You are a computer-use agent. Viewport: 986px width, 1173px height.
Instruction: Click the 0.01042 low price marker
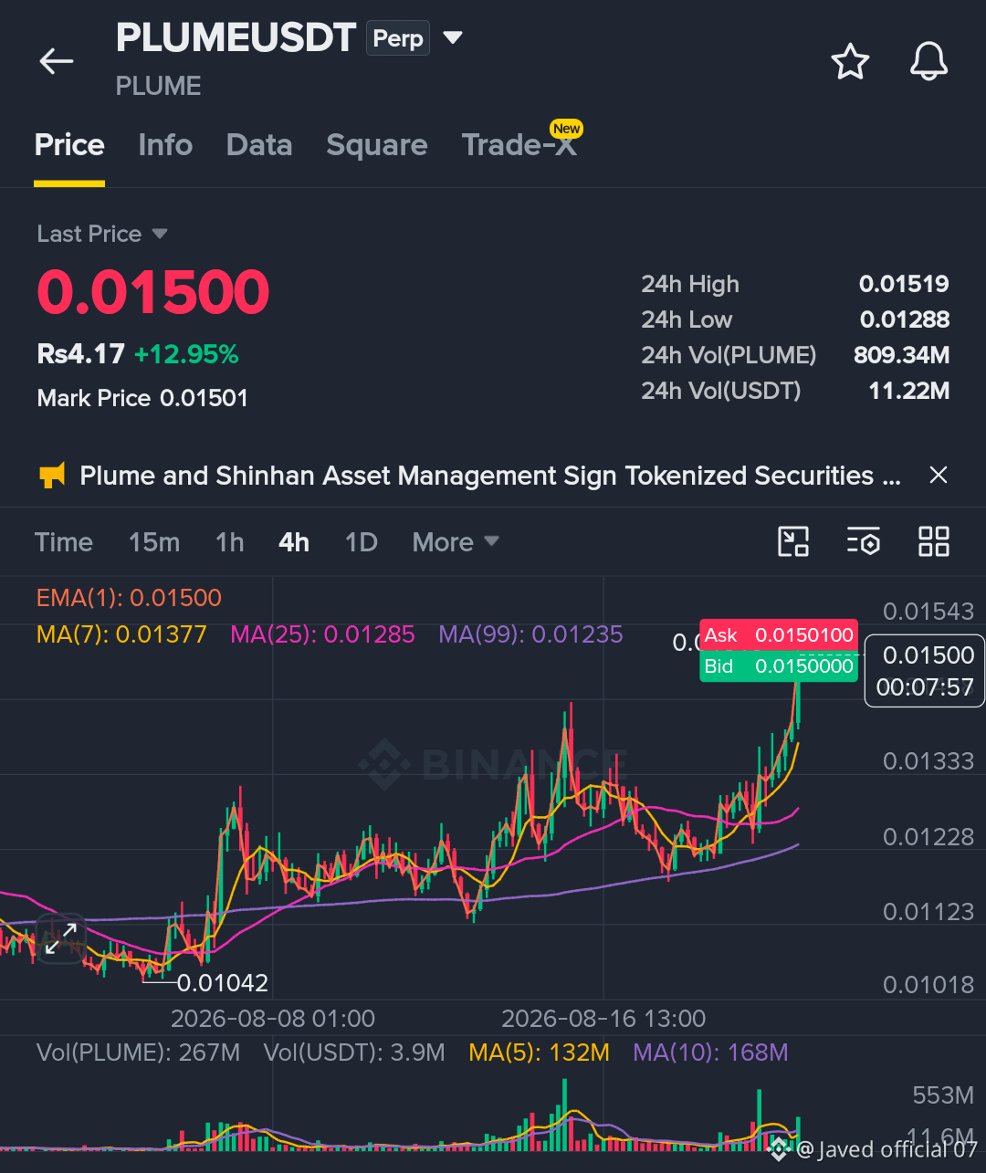click(223, 983)
